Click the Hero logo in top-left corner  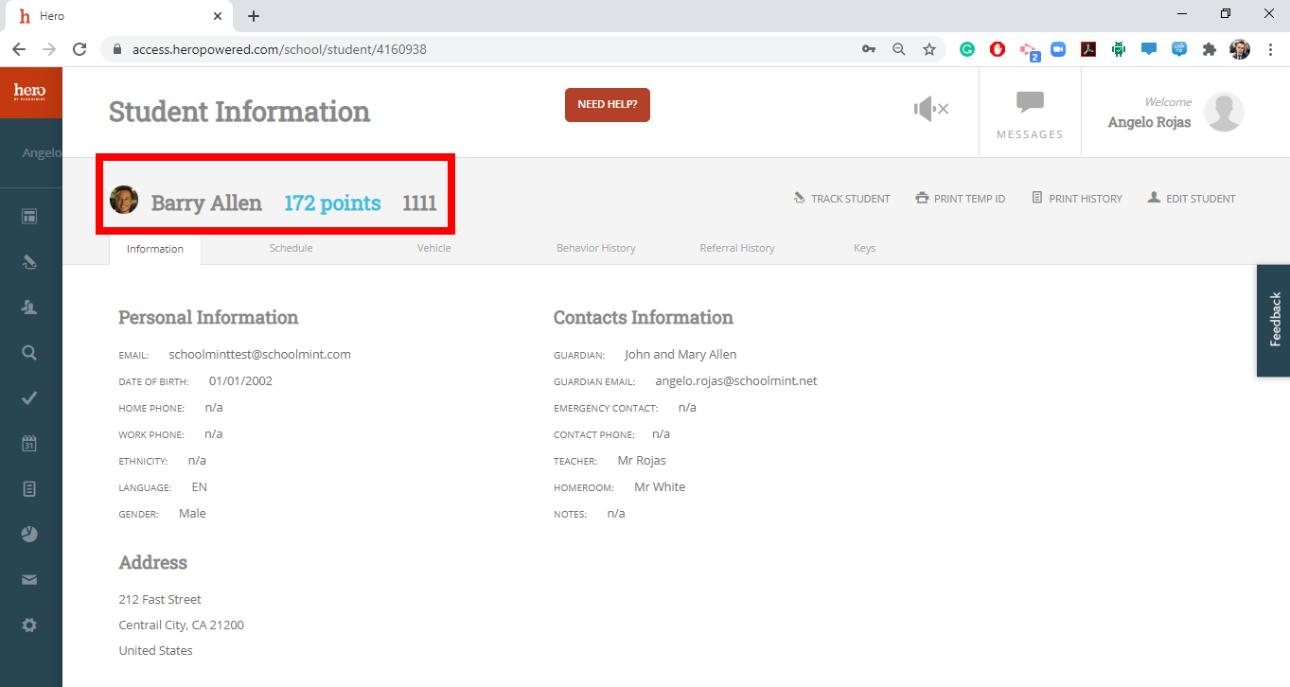30,92
